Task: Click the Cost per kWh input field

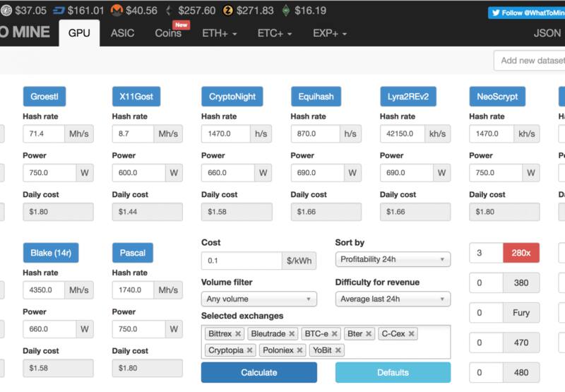Action: (241, 261)
